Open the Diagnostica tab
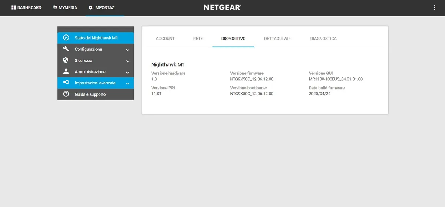The height and width of the screenshot is (207, 445). tap(323, 39)
